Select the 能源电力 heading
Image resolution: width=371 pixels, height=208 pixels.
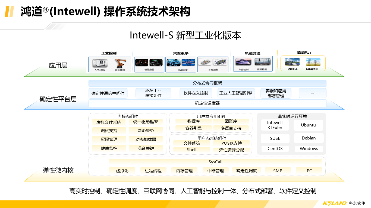[x=304, y=53]
